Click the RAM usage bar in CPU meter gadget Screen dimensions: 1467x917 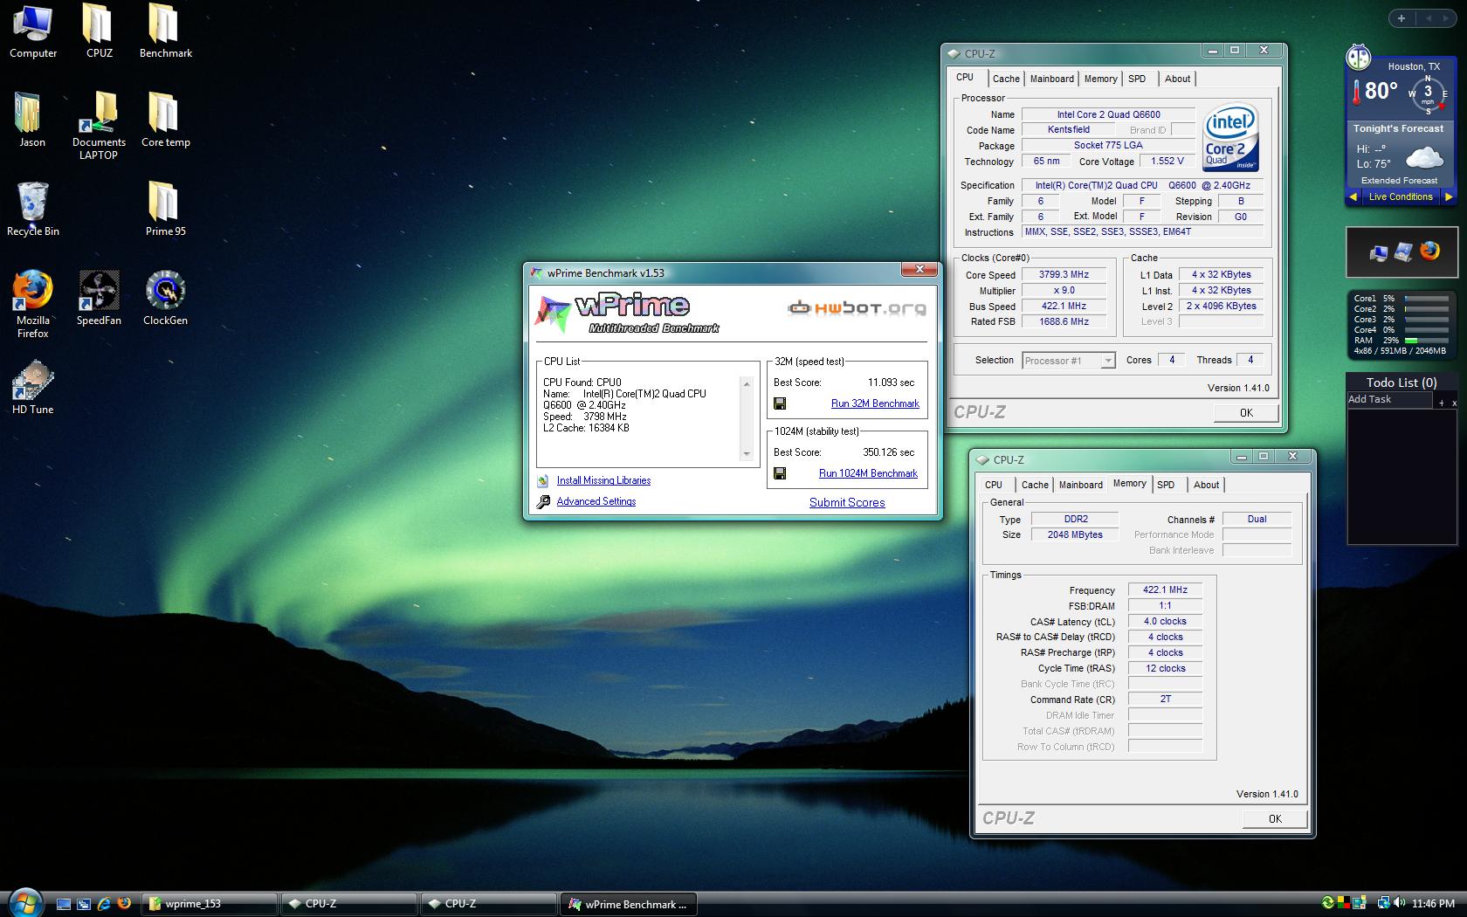(x=1426, y=341)
